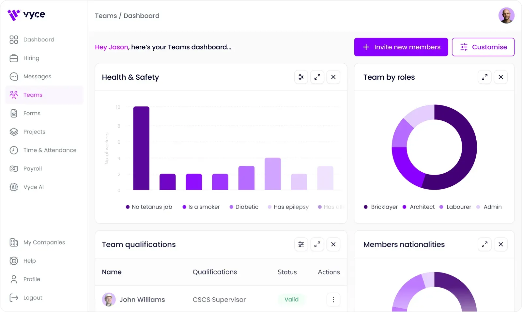Click the Teams people icon
The width and height of the screenshot is (522, 312).
tap(14, 95)
